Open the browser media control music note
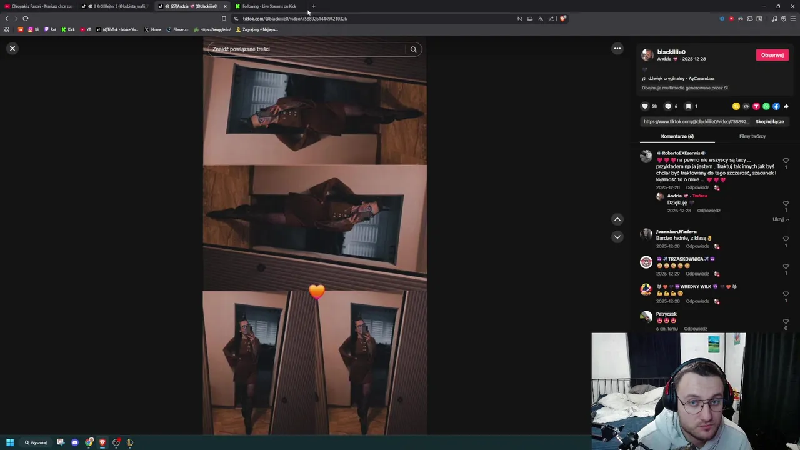 pyautogui.click(x=774, y=19)
